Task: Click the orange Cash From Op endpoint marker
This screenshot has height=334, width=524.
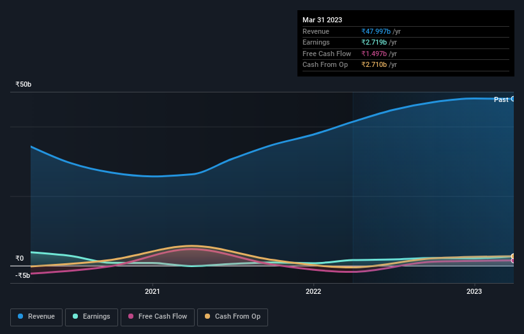Action: pyautogui.click(x=513, y=256)
